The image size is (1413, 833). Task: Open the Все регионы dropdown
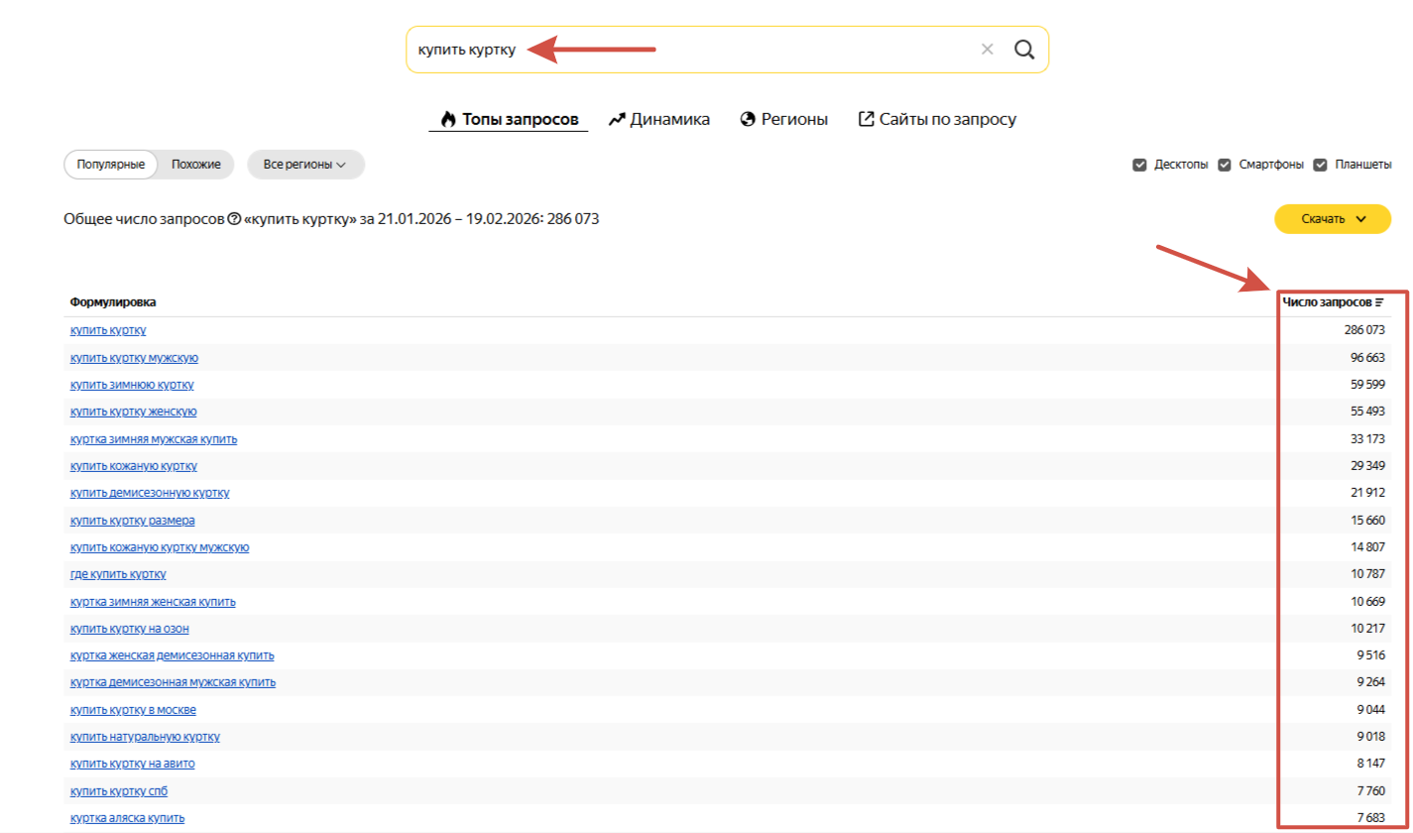pos(304,165)
